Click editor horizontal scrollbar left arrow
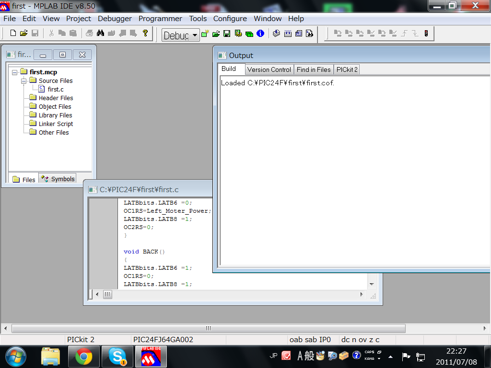Screen dimensions: 491x368 pos(97,295)
